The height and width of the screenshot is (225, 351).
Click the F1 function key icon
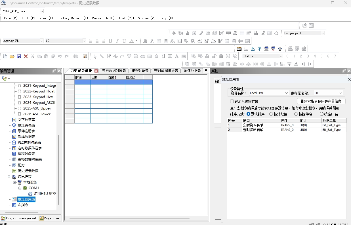[x=179, y=41]
